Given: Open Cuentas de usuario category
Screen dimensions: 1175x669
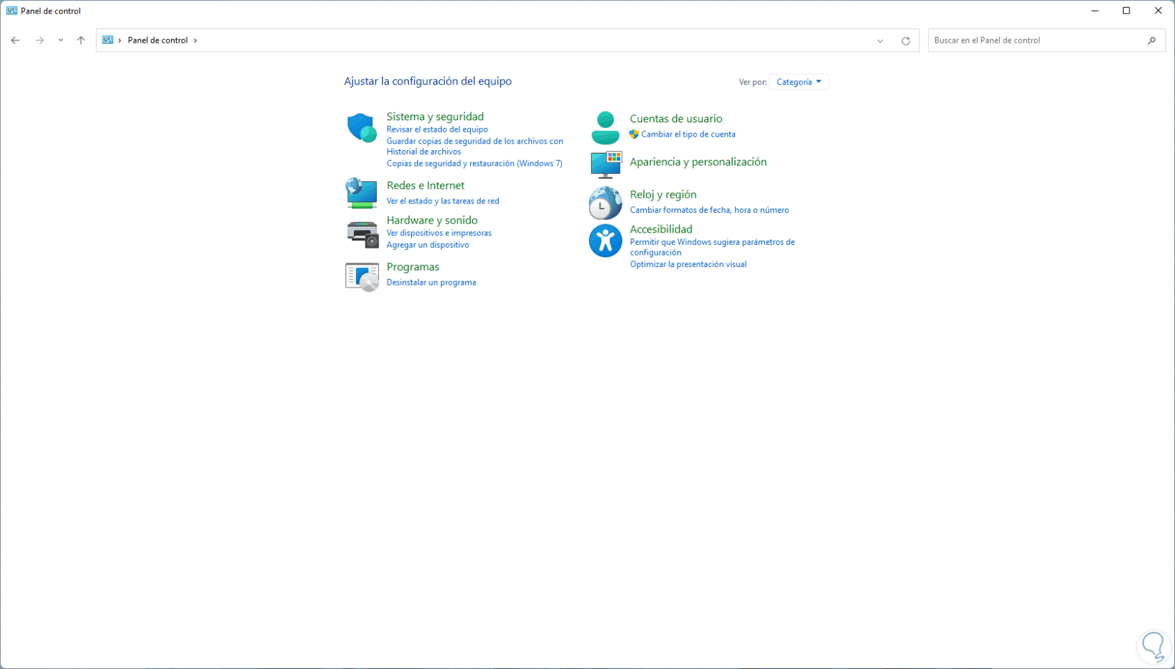Looking at the screenshot, I should pyautogui.click(x=676, y=119).
